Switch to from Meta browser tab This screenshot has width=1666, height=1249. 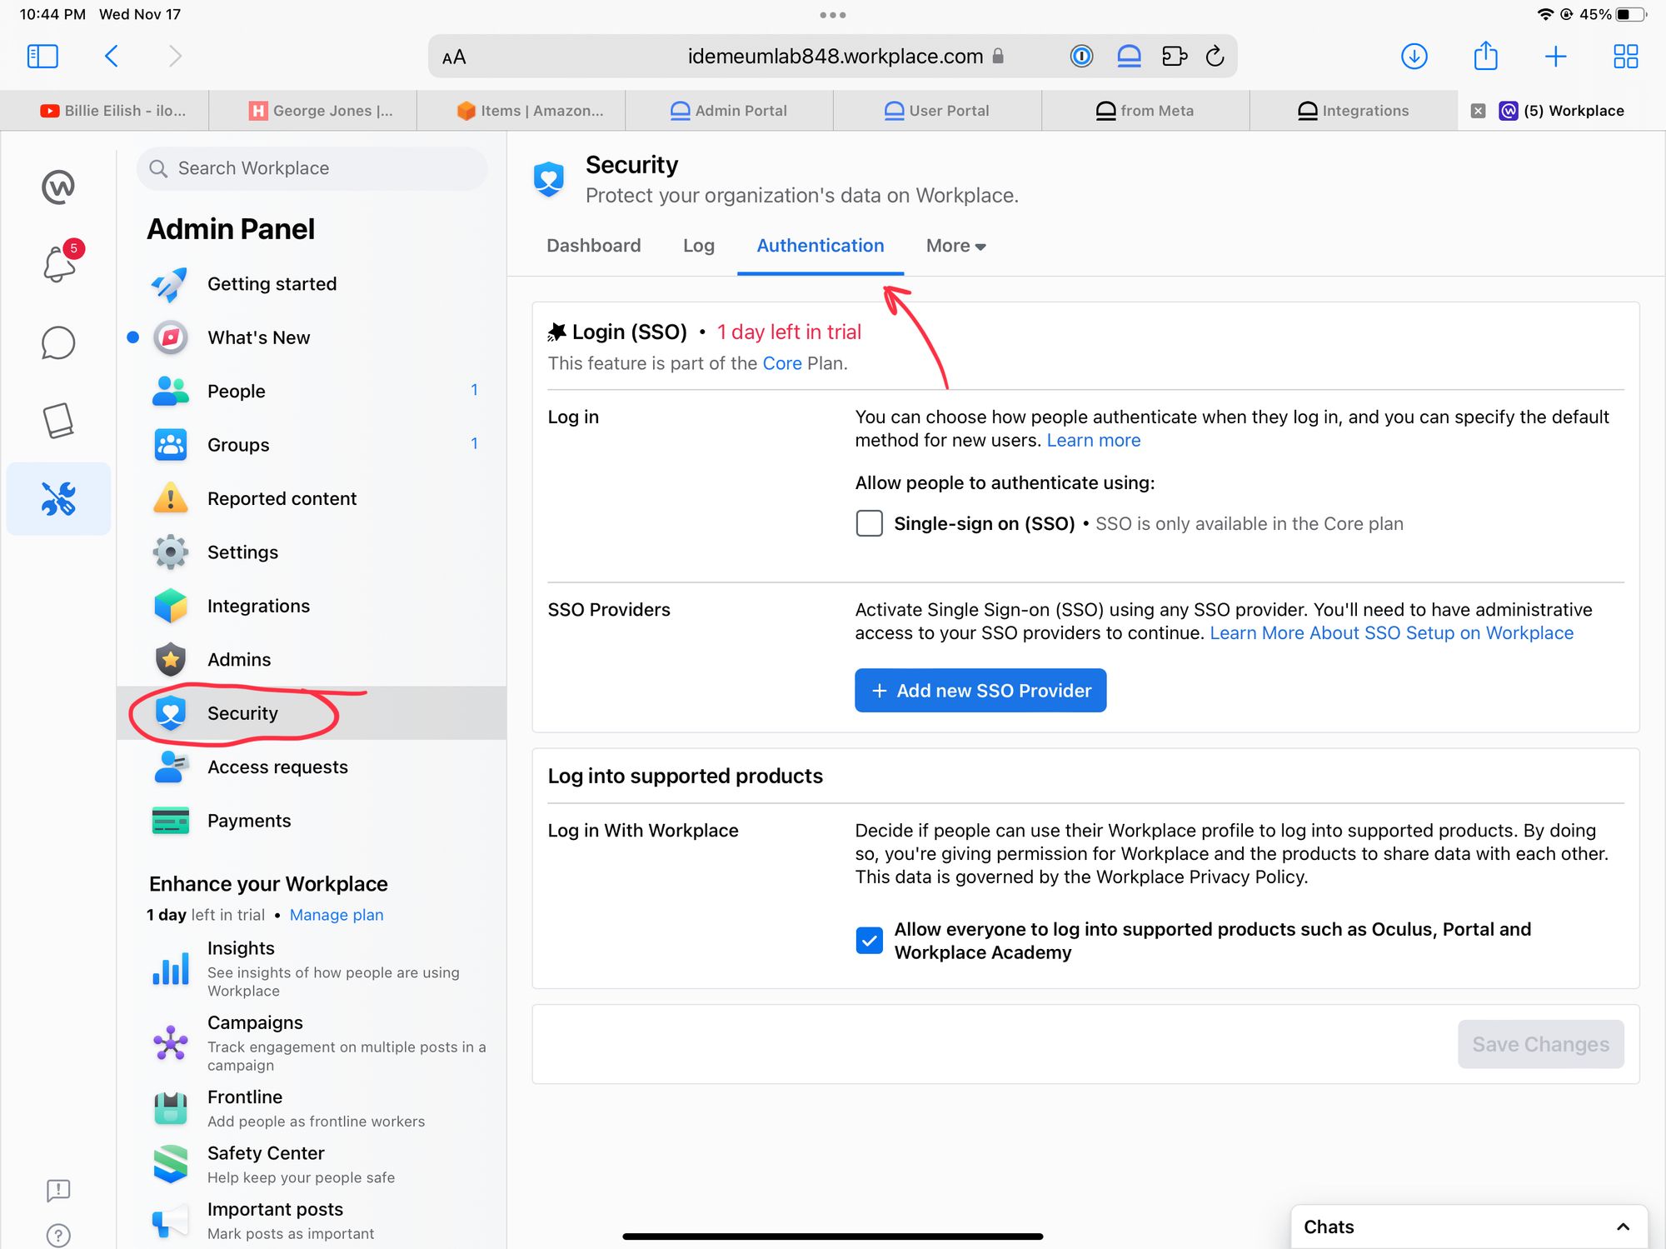(x=1145, y=111)
